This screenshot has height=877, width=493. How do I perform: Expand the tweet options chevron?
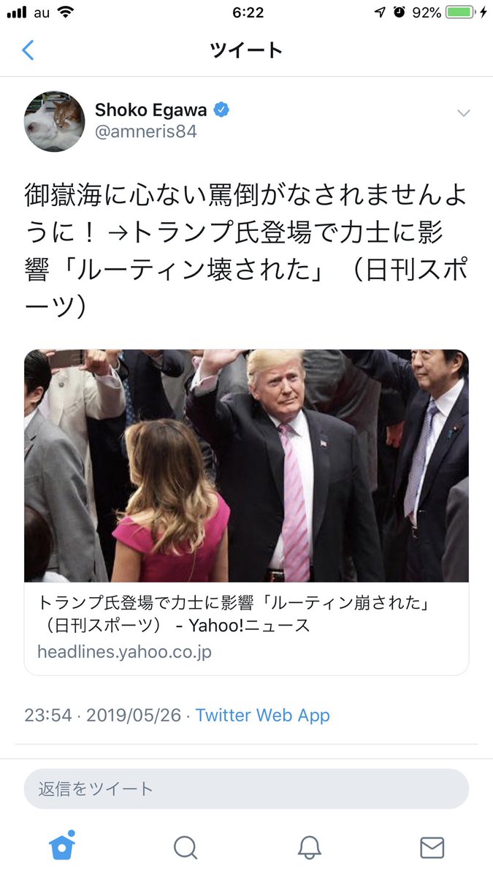click(463, 113)
